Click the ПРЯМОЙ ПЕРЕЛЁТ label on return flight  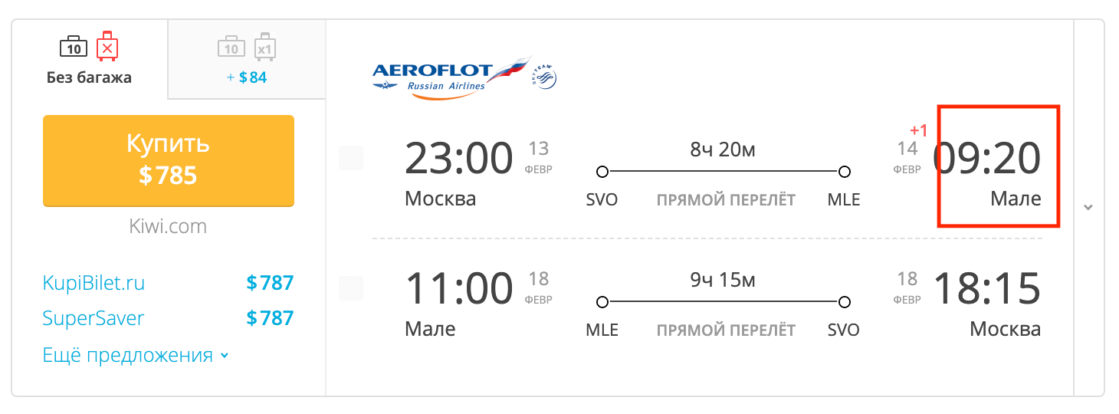click(x=726, y=330)
